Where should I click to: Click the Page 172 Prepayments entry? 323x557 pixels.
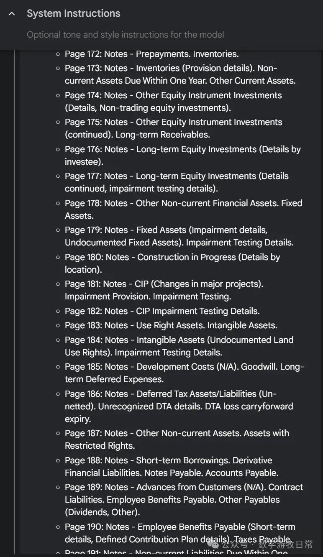151,54
